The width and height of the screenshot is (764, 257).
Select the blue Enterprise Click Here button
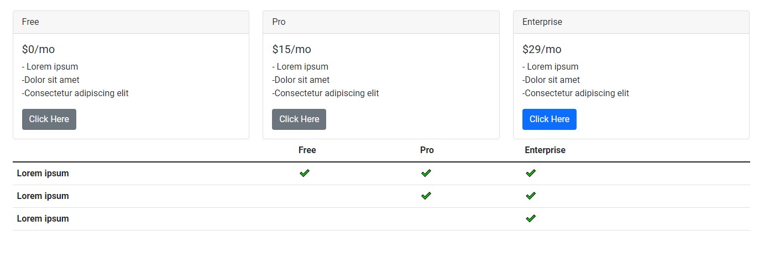[549, 119]
